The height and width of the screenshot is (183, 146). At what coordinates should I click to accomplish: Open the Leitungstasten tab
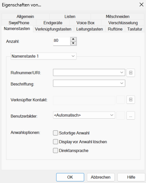coord(90,29)
